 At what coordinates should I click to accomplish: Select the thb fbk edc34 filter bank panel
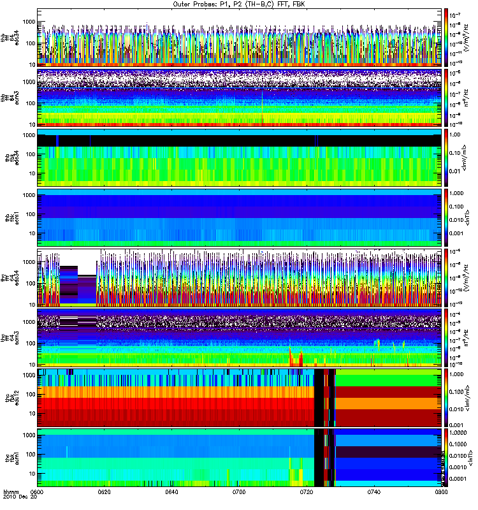point(239,157)
